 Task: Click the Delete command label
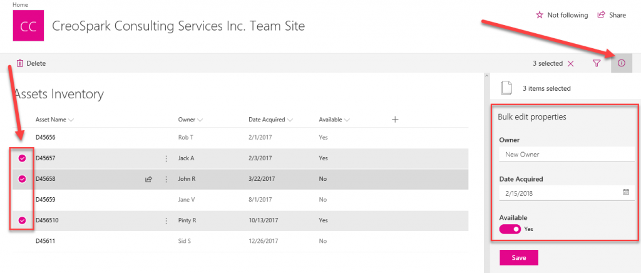tap(36, 63)
